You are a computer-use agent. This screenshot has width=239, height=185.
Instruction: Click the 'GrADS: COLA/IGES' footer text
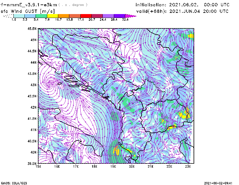click(x=14, y=183)
